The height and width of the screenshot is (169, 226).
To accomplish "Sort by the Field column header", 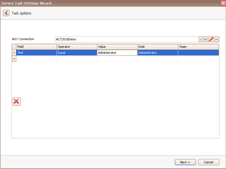I will point(36,47).
